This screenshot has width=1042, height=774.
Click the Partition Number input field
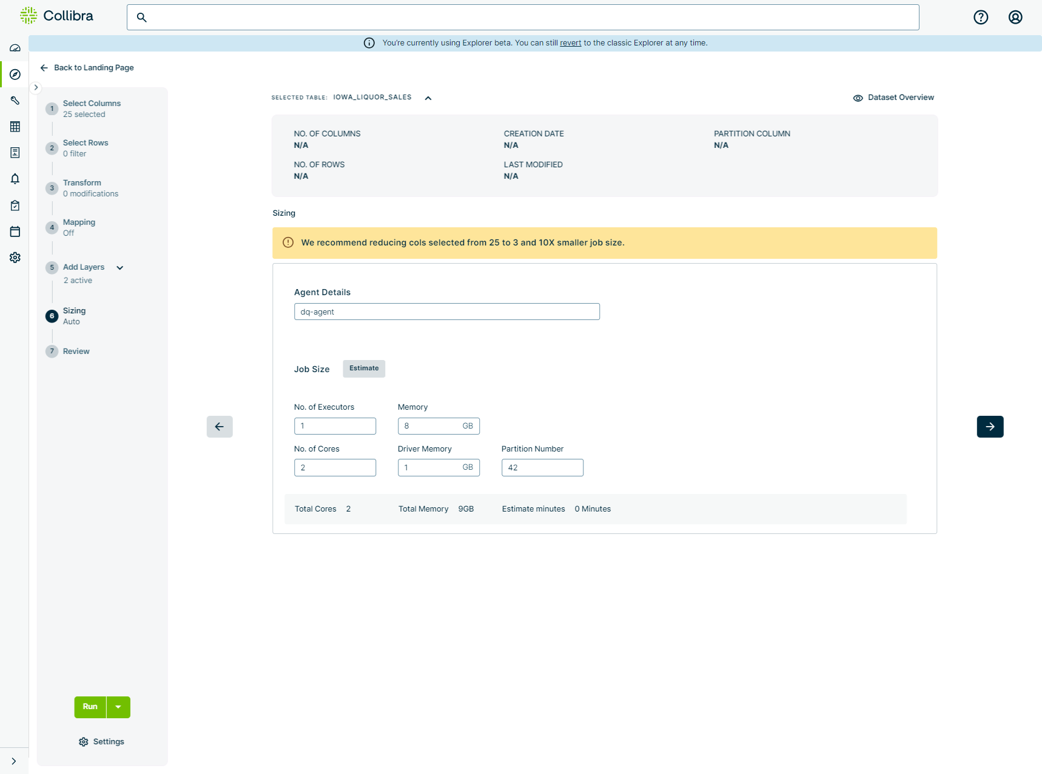click(542, 468)
